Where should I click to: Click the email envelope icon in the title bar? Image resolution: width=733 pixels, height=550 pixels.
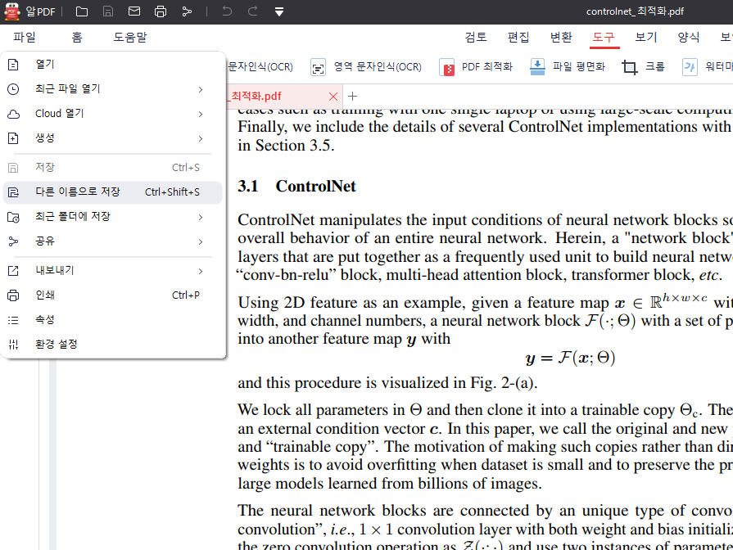134,11
